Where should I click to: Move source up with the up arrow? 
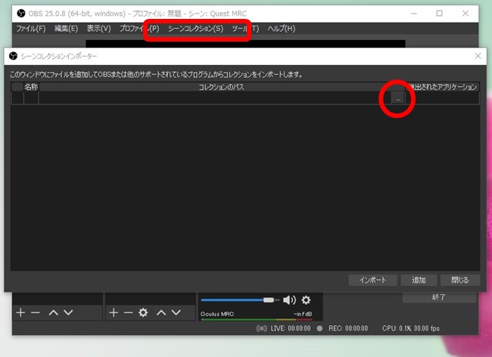pos(161,312)
